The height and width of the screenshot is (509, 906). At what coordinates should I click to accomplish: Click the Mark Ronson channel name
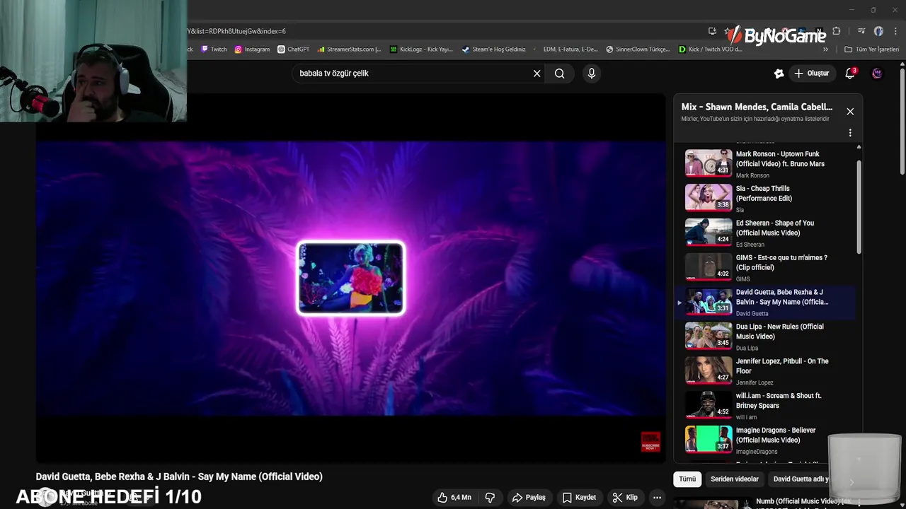[752, 175]
